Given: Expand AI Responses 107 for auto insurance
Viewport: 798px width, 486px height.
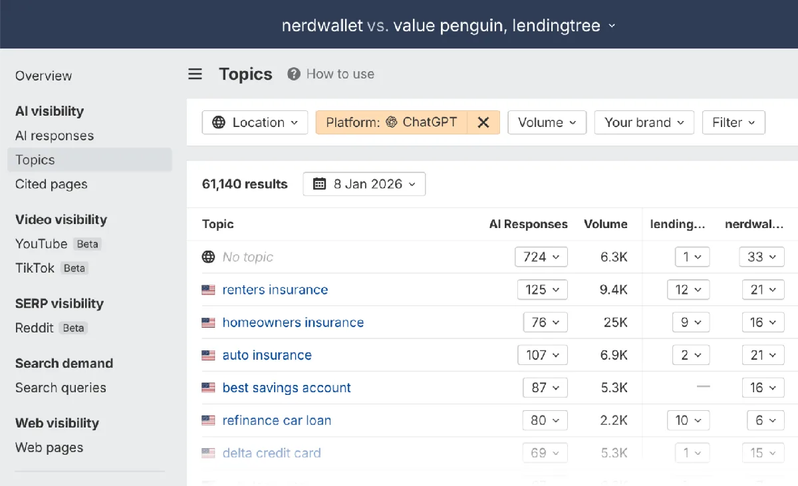Looking at the screenshot, I should tap(543, 355).
